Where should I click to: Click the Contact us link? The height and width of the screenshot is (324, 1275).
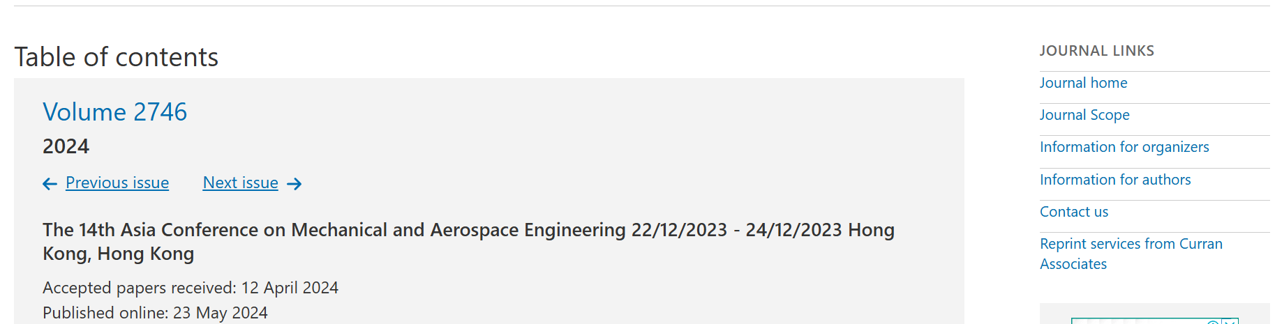pos(1074,212)
